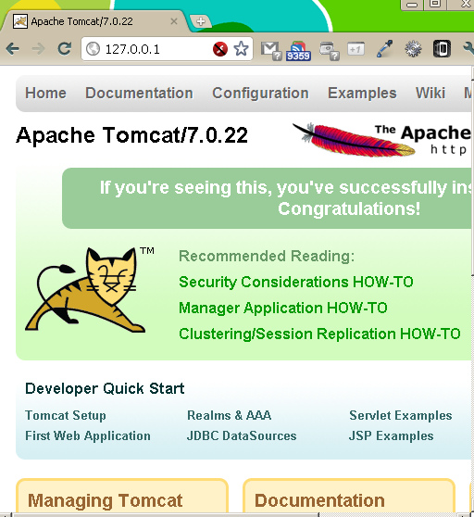Open the Home navigation item
Image resolution: width=474 pixels, height=517 pixels.
pos(45,93)
